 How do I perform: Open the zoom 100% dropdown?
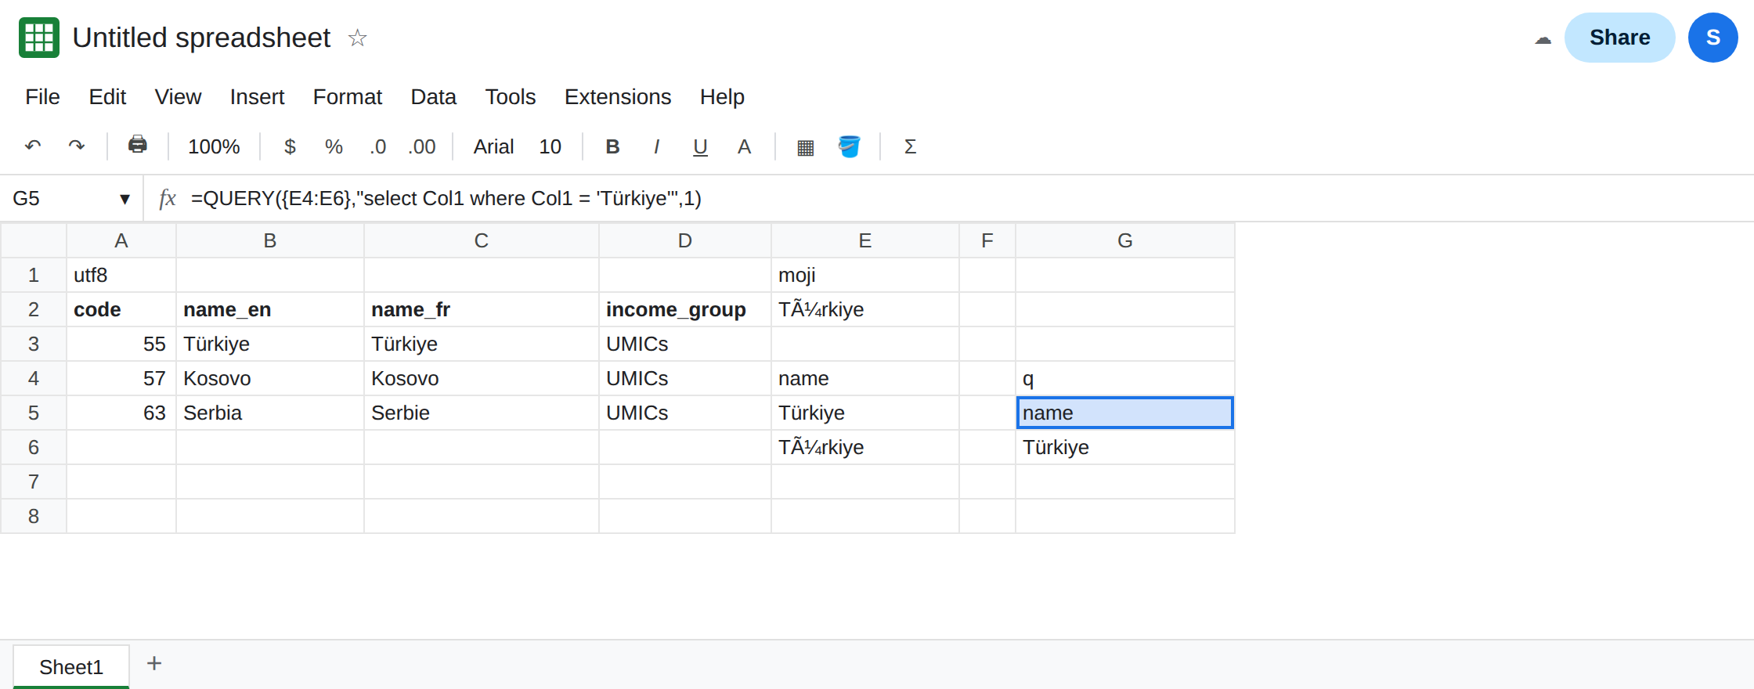pos(214,146)
